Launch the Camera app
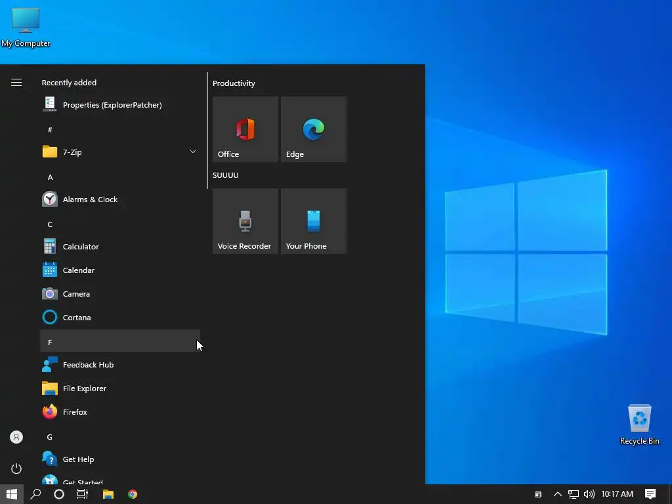Image resolution: width=672 pixels, height=504 pixels. [120, 293]
